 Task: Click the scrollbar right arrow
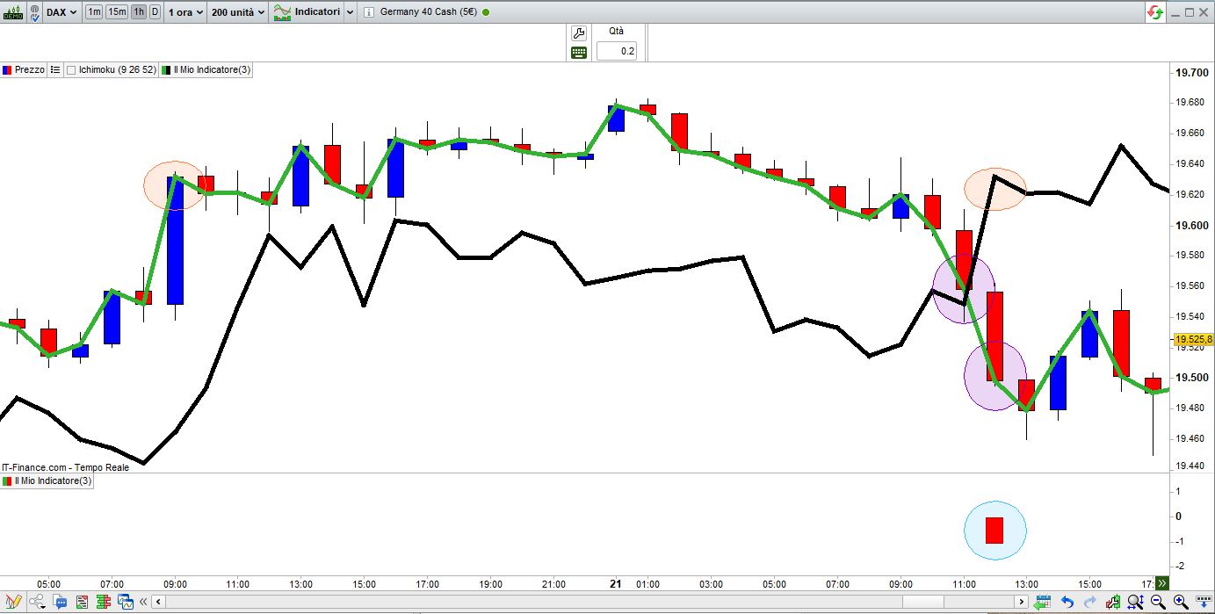[x=1022, y=602]
